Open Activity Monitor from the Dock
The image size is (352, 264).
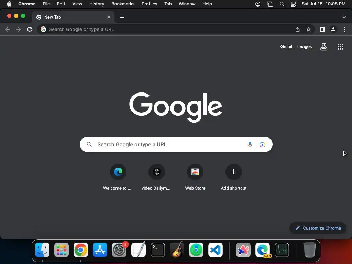pos(282,250)
